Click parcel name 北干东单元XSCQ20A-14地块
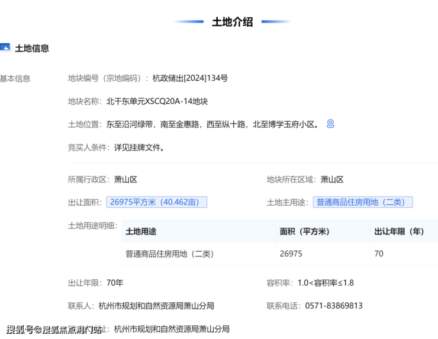 point(157,101)
